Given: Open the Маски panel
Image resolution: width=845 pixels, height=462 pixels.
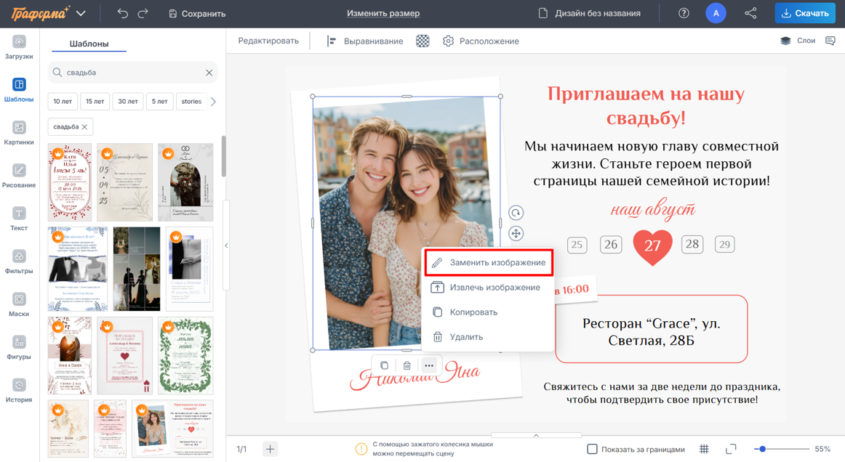Looking at the screenshot, I should [x=18, y=301].
